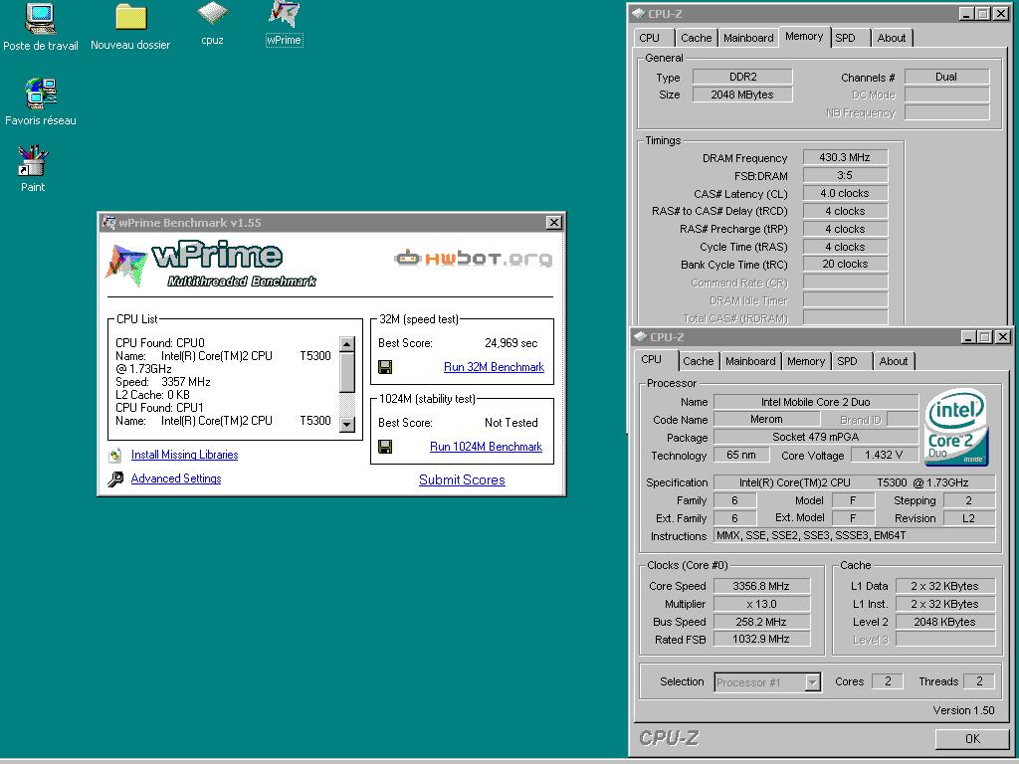Screen dimensions: 1019x764
Task: Click the Code Name Merom field
Action: coord(767,420)
